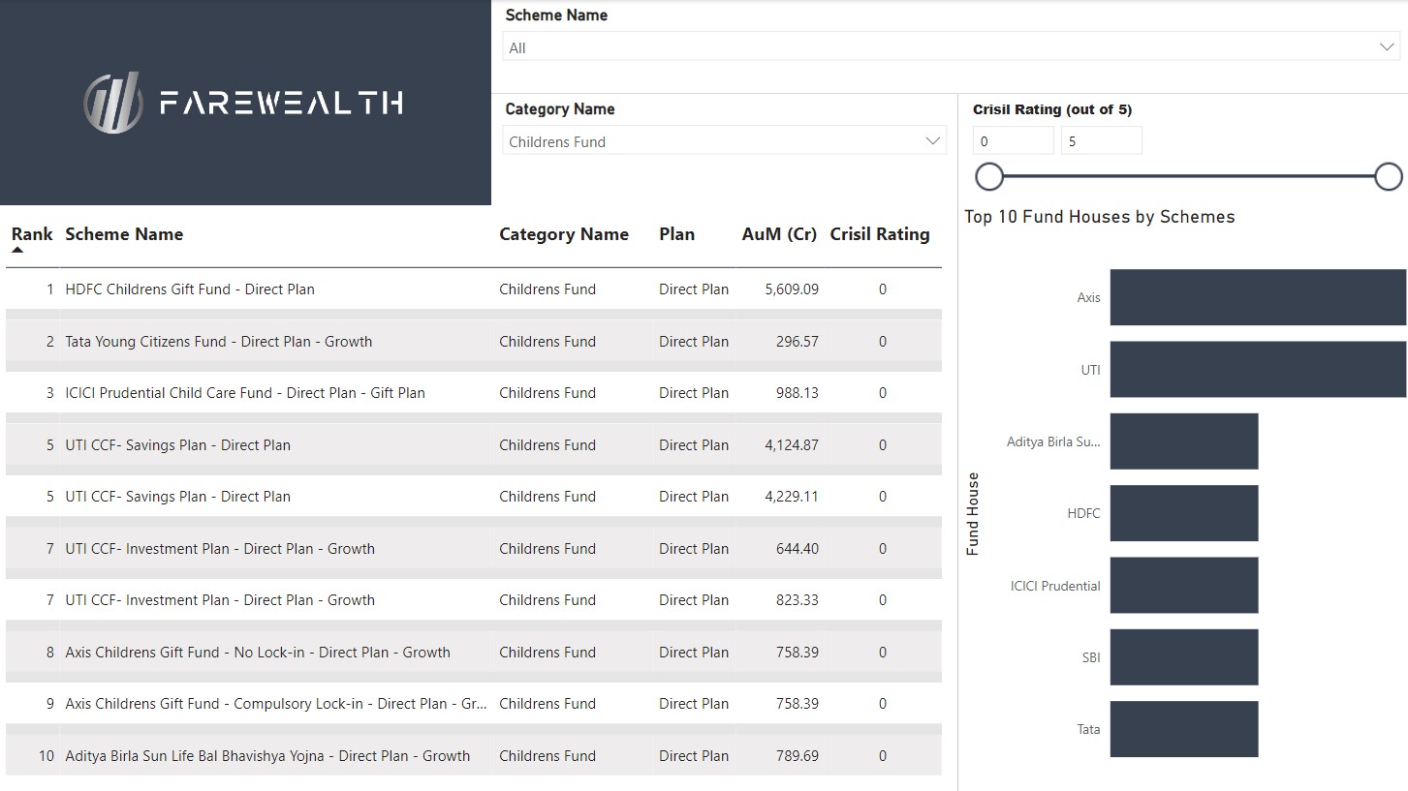Select the left slider handle for Crisil Rating
This screenshot has height=791, width=1408.
point(989,176)
